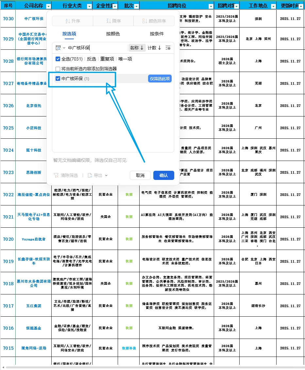Enable 将当前所选内容添加到筛选器 checkbox
Image resolution: width=305 pixels, height=370 pixels.
(58, 69)
